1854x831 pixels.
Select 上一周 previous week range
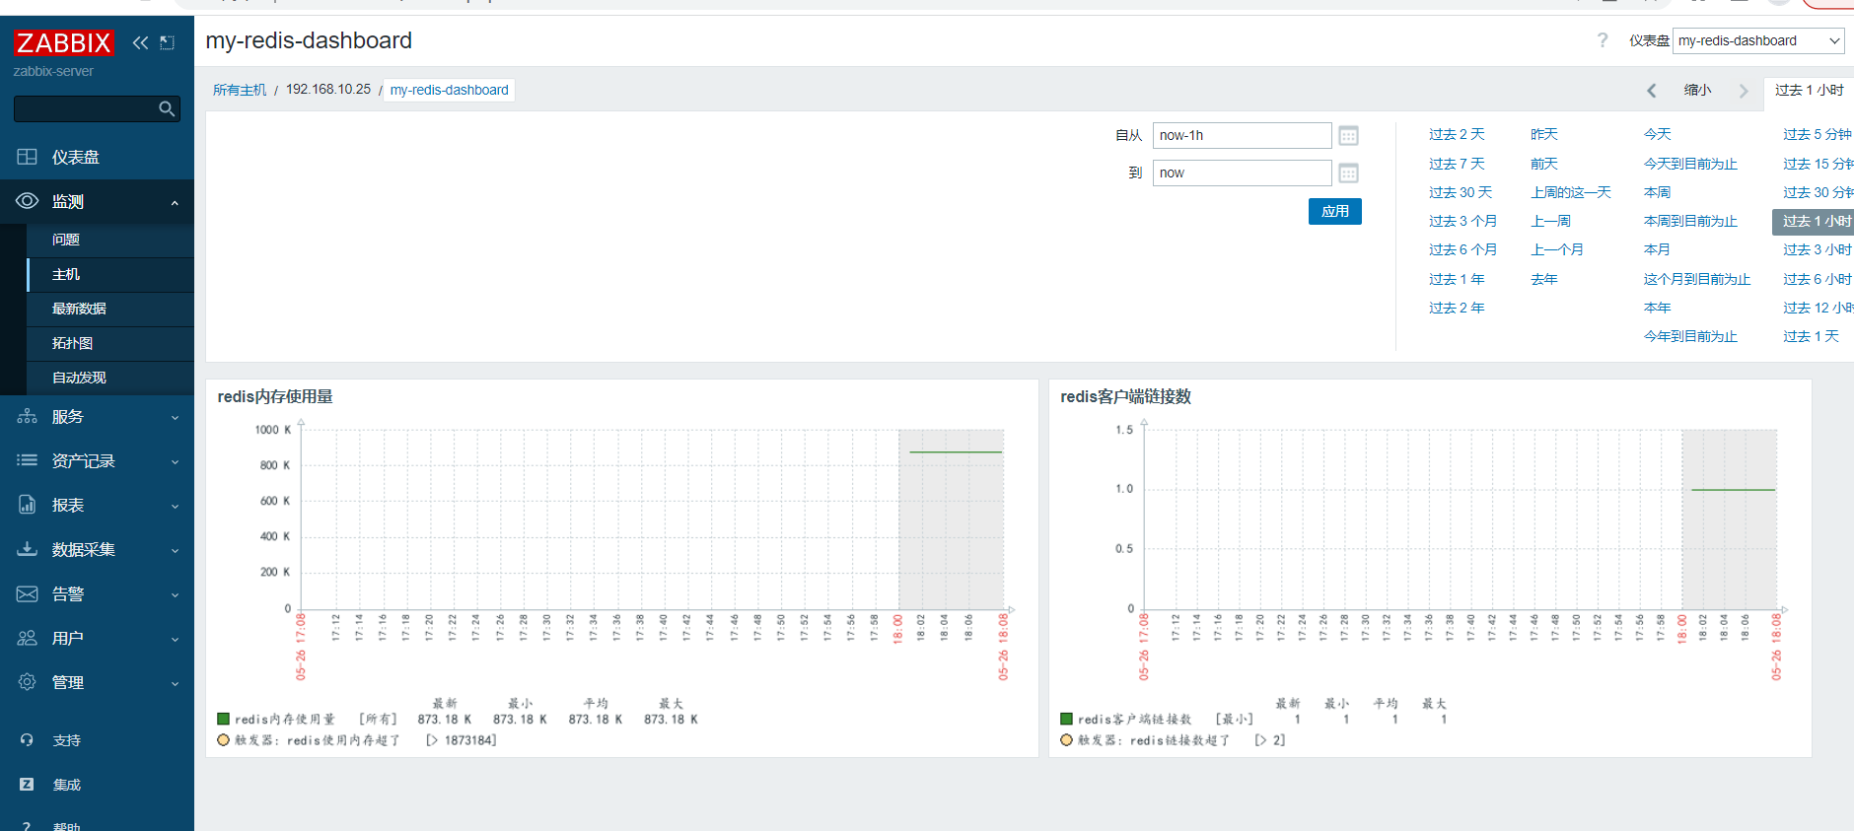coord(1551,221)
